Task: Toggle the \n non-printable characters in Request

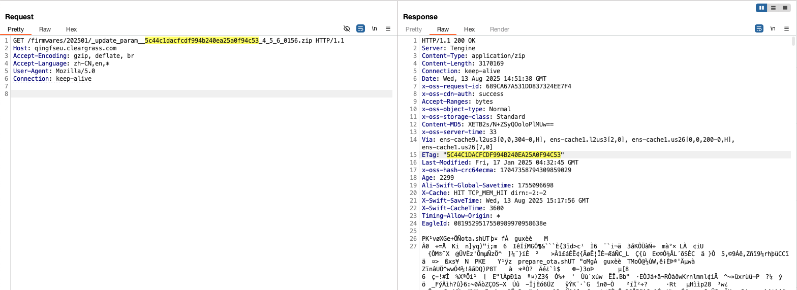Action: (374, 29)
